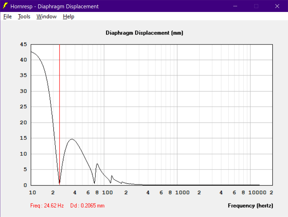
Task: Click the Frequency (hertz) axis label
Action: pyautogui.click(x=250, y=205)
